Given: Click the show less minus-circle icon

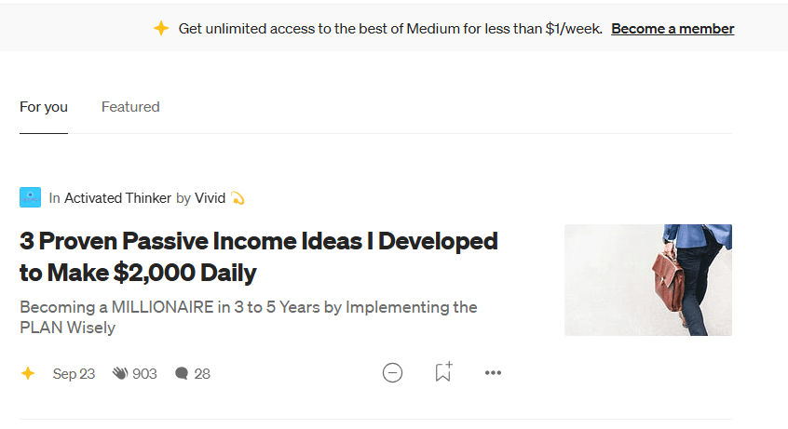Looking at the screenshot, I should [393, 373].
